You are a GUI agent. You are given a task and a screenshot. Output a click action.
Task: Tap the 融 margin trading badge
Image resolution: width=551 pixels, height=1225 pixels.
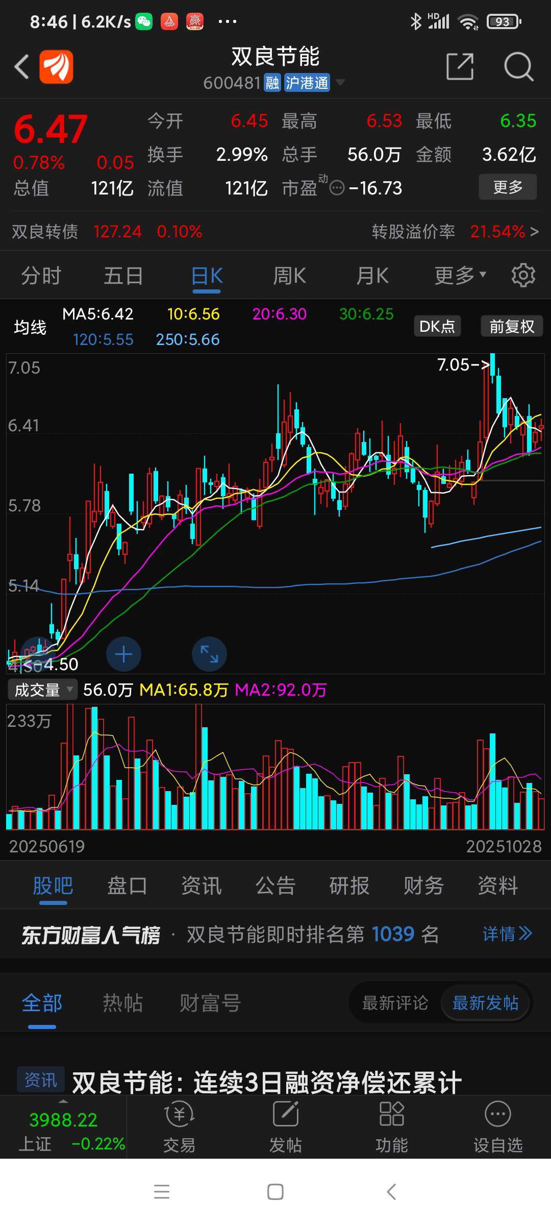272,83
